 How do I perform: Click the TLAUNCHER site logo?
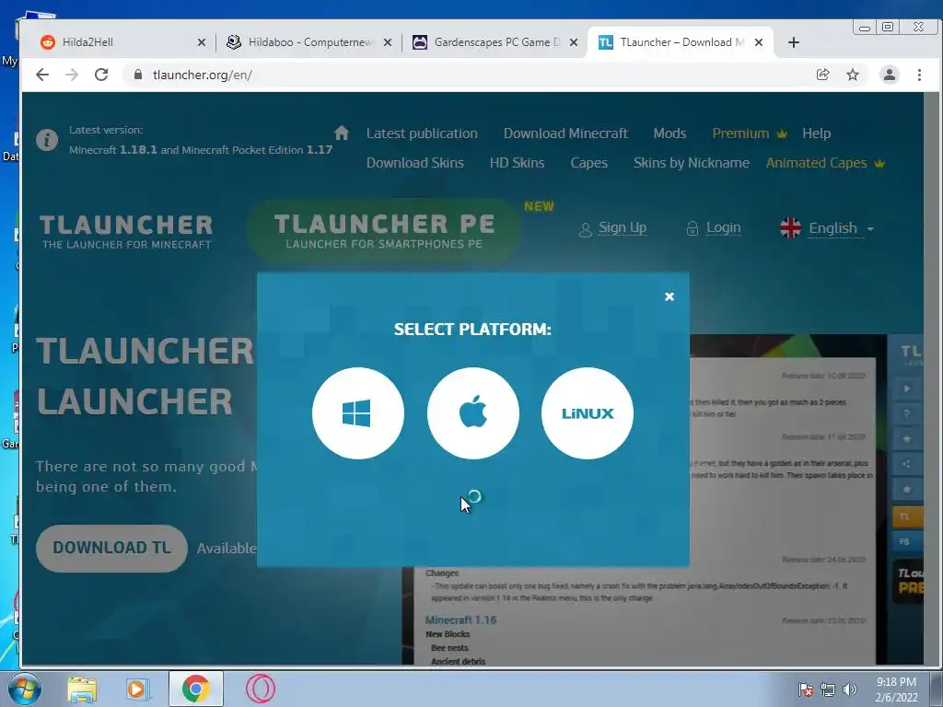pyautogui.click(x=126, y=231)
